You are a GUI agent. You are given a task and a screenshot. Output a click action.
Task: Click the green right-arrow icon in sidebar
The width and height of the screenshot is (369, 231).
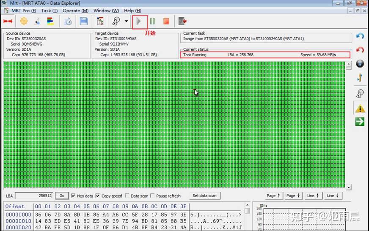click(x=360, y=122)
